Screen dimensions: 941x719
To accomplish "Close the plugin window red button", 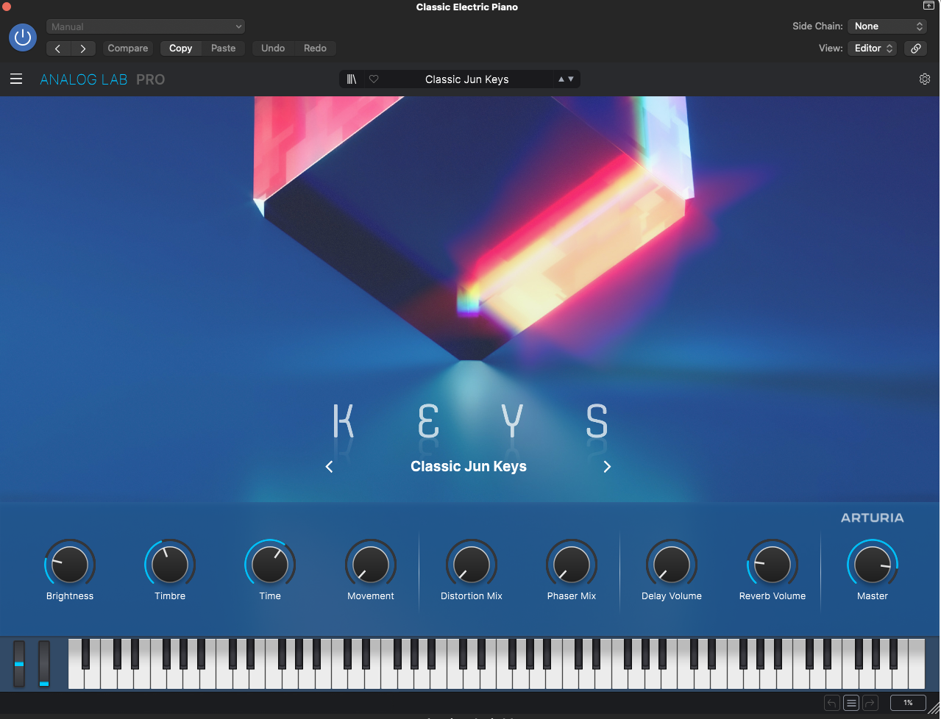I will 6,6.
